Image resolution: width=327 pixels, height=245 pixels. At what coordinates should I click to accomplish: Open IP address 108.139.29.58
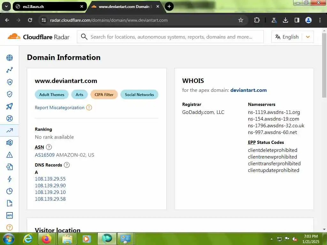[50, 199]
